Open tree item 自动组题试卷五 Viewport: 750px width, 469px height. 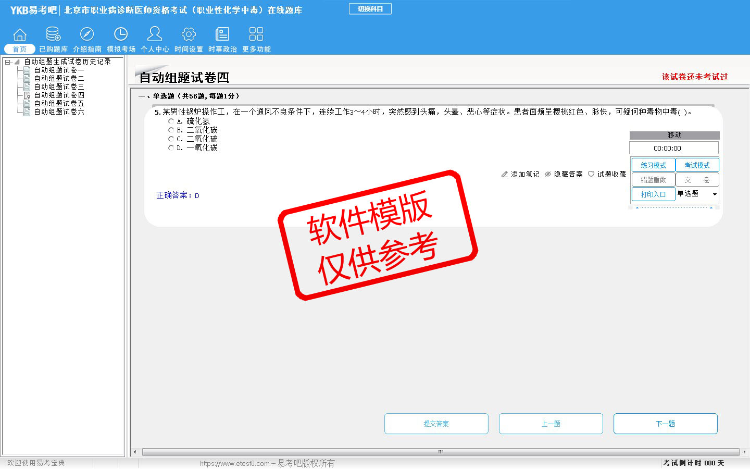tap(59, 103)
